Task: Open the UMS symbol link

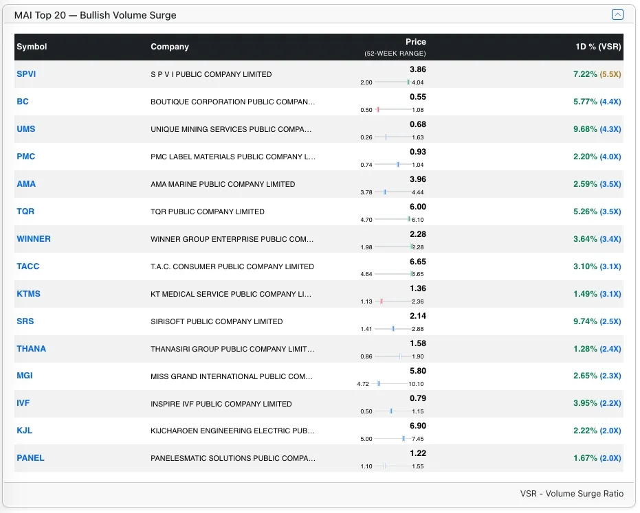Action: tap(25, 129)
